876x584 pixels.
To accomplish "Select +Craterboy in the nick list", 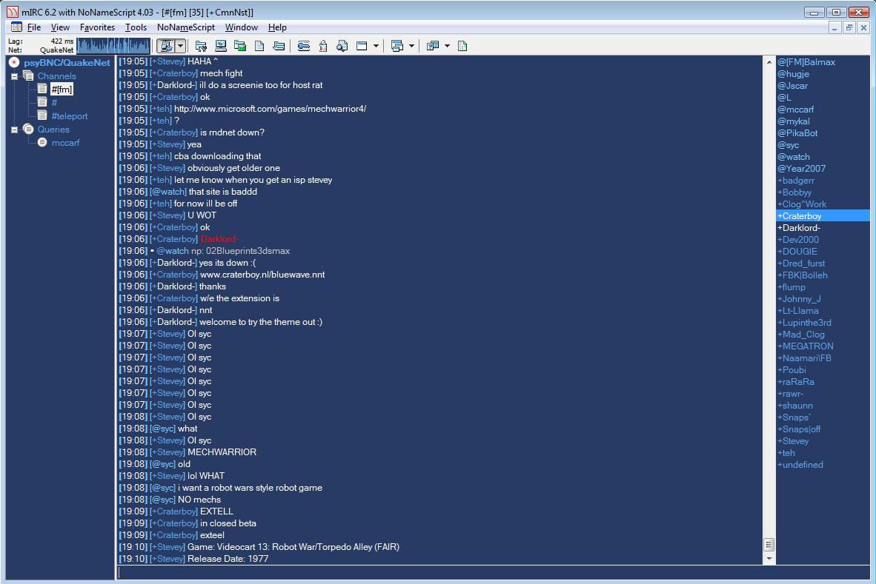I will pyautogui.click(x=823, y=216).
